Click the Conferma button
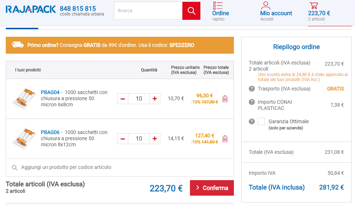355x205 pixels. [212, 188]
